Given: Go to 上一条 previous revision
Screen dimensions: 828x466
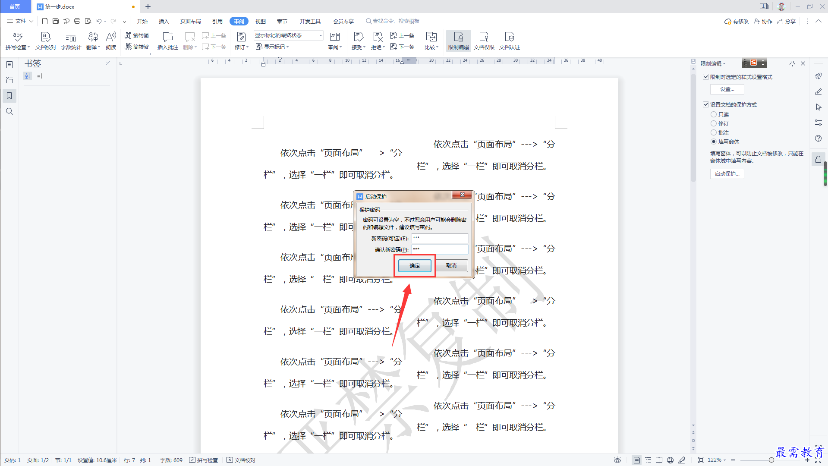Looking at the screenshot, I should [402, 35].
